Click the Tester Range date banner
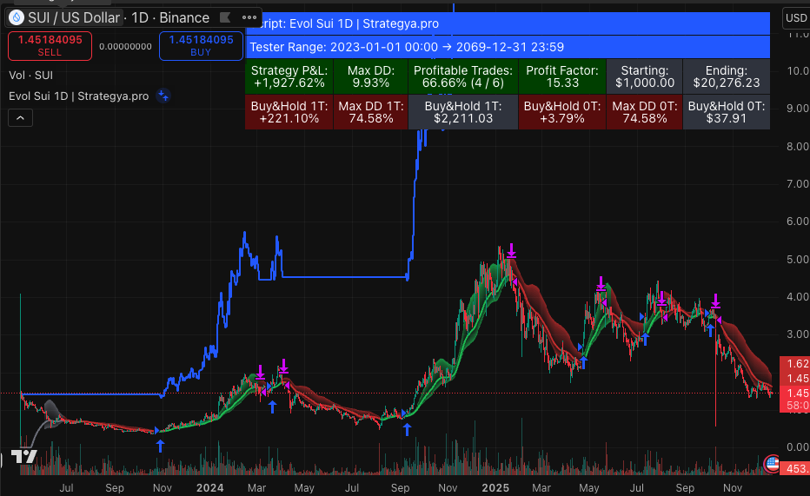The height and width of the screenshot is (496, 810). (508, 47)
